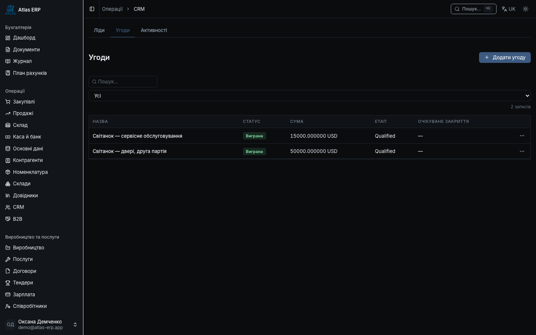
Task: Open Дашборд from sidebar
Action: (x=41, y=38)
